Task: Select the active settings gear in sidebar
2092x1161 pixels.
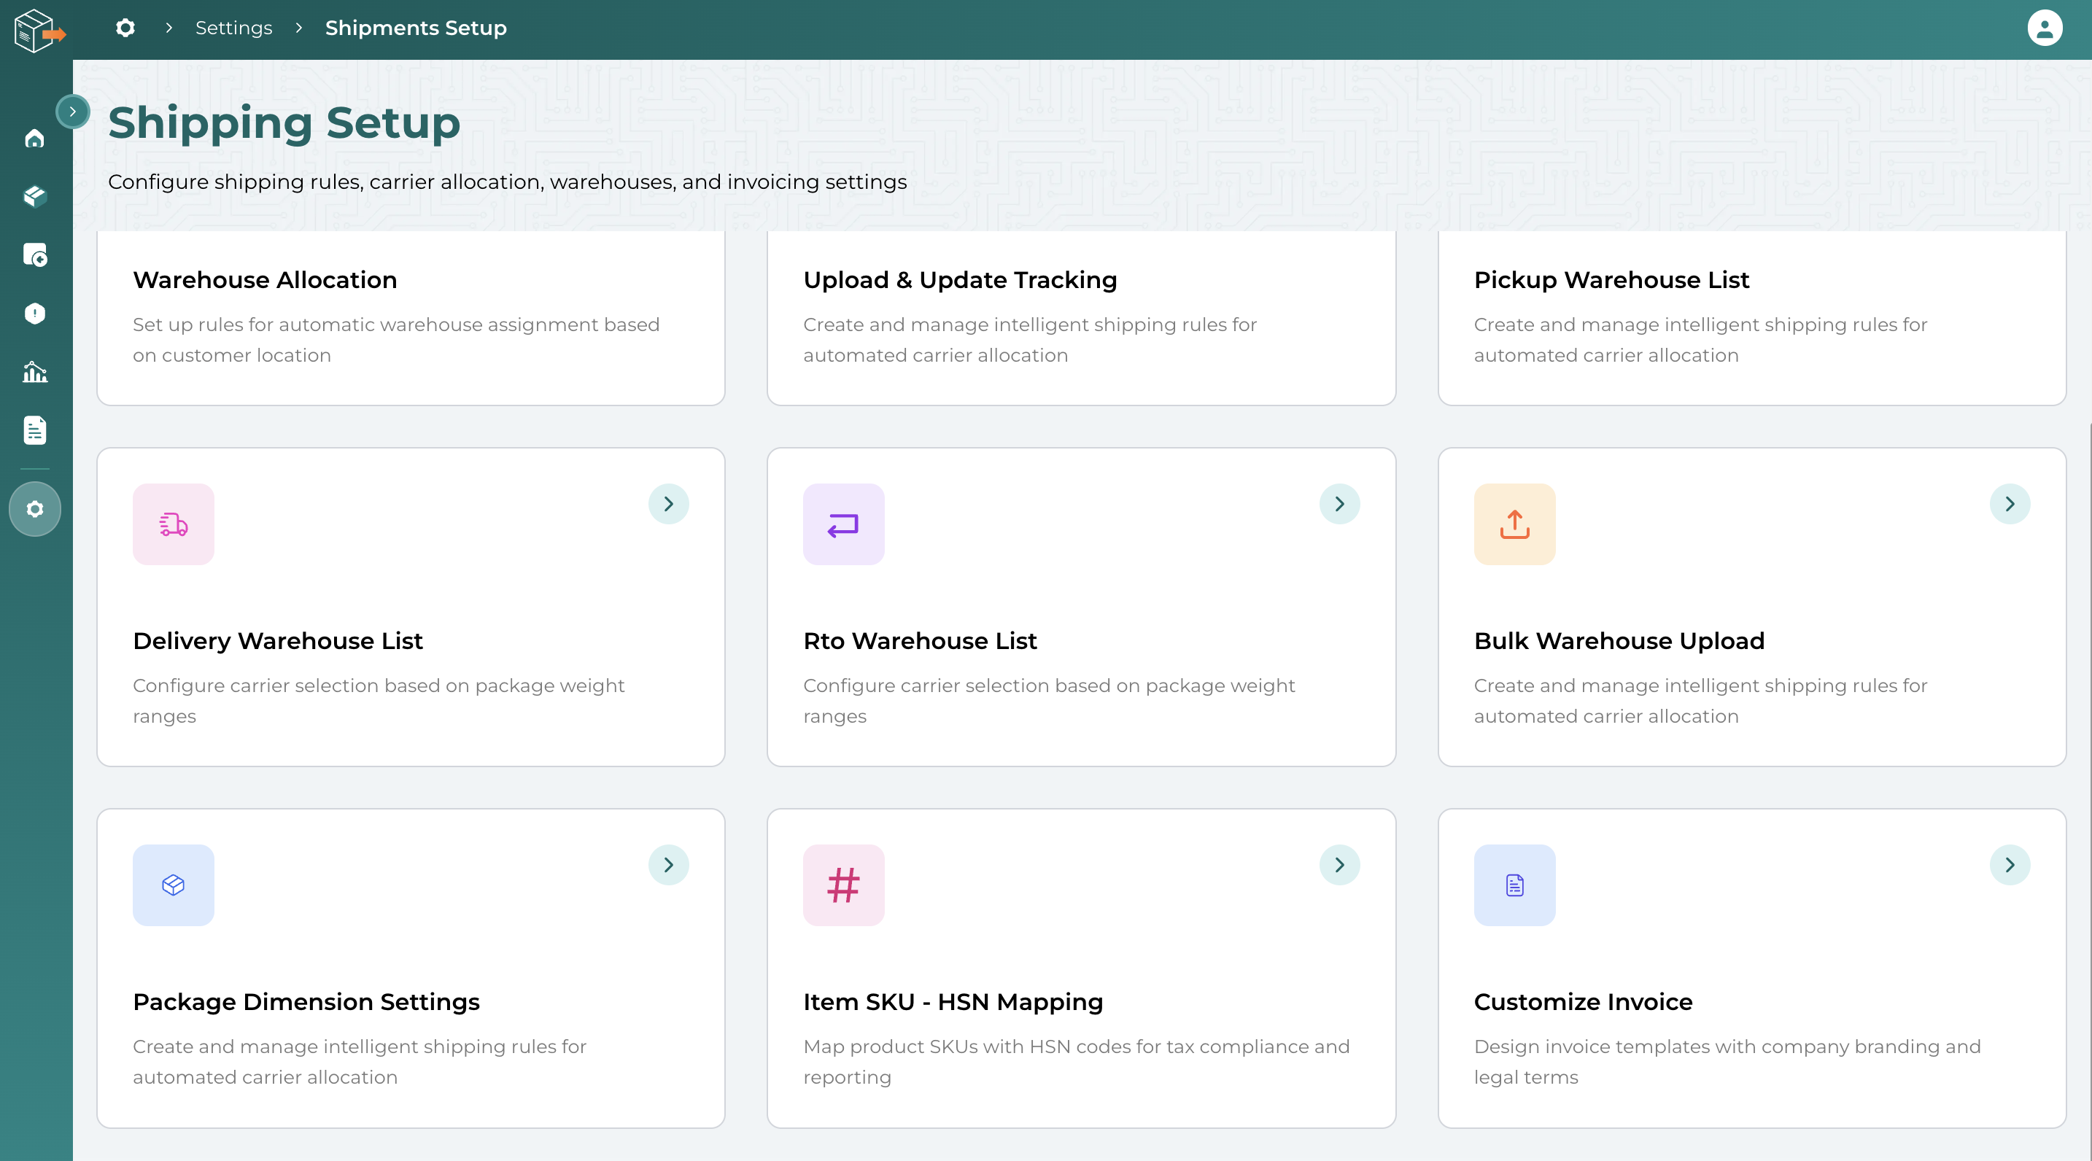Action: coord(34,509)
